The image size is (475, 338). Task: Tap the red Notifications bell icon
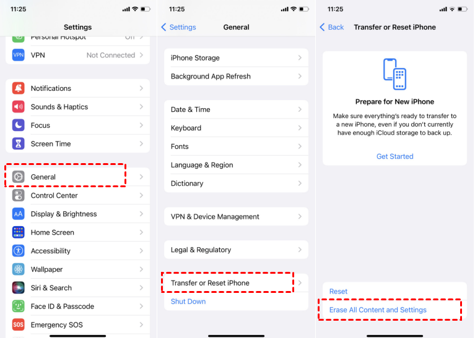click(18, 88)
